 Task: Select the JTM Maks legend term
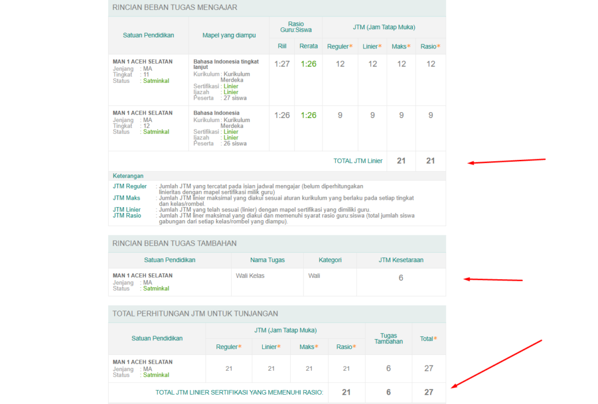coord(127,198)
